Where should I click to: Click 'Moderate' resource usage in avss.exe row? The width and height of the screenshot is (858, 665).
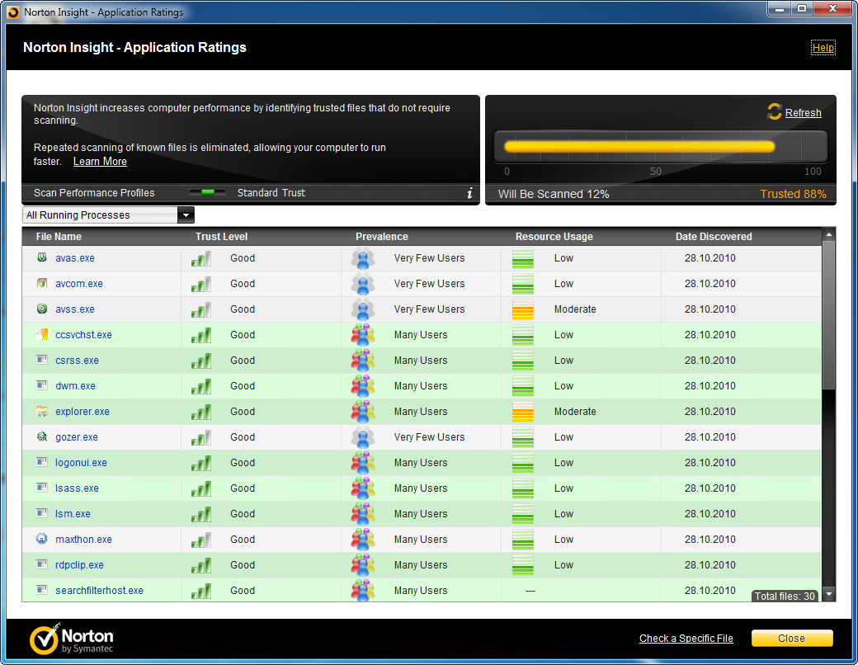click(x=575, y=309)
